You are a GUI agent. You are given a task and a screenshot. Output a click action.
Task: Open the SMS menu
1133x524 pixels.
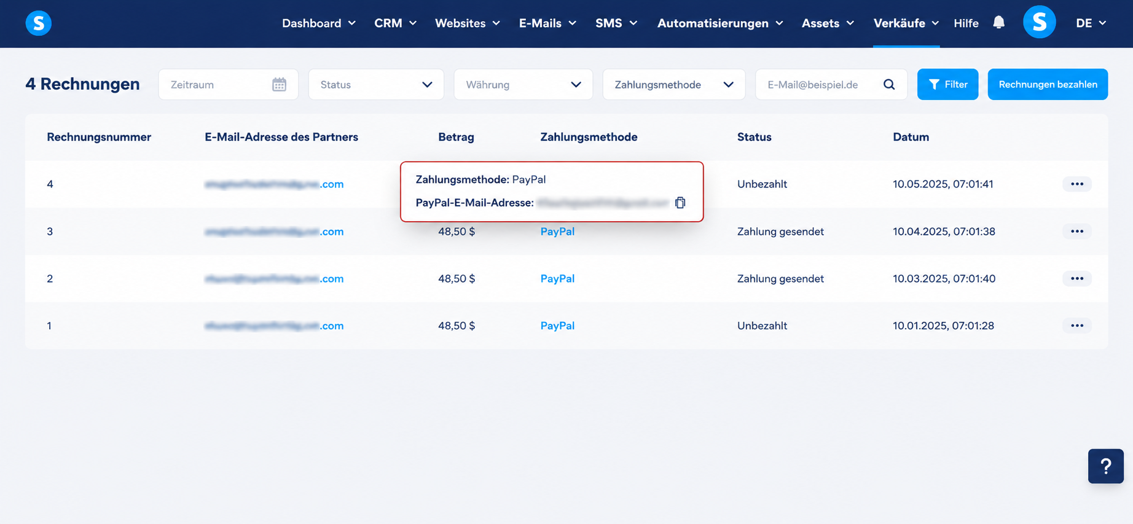click(616, 23)
